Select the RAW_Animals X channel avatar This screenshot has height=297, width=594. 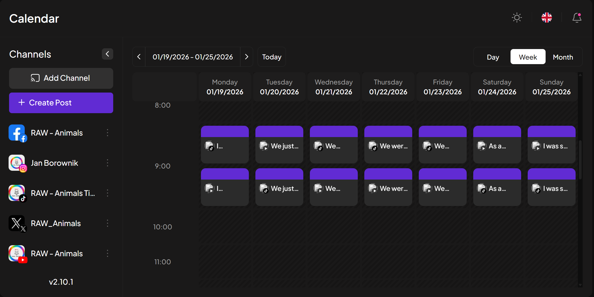pyautogui.click(x=18, y=224)
